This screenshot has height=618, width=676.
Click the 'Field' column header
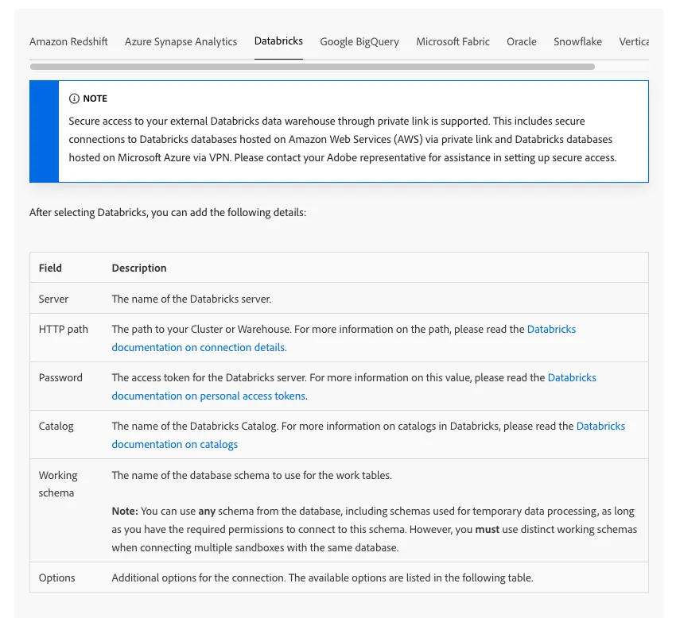coord(50,268)
